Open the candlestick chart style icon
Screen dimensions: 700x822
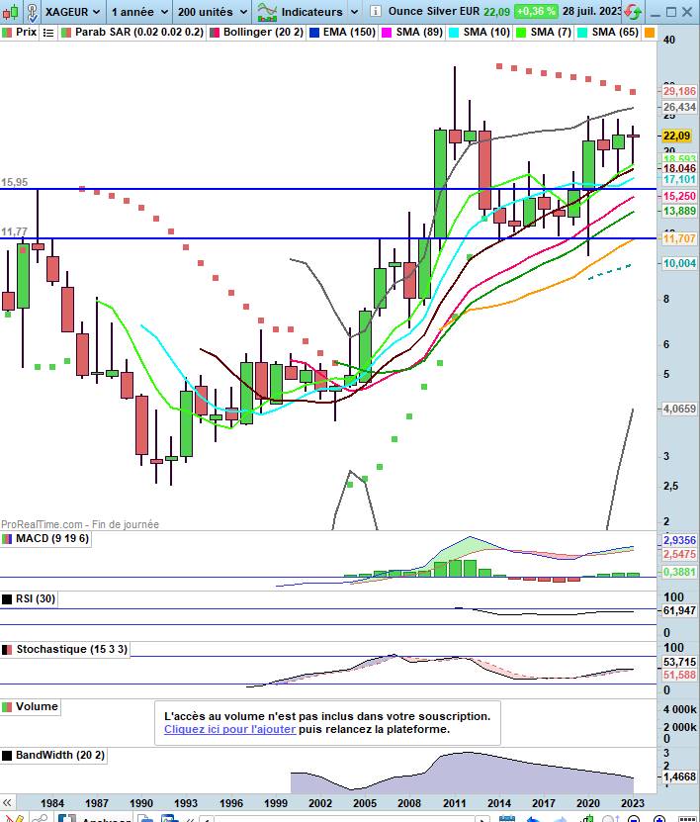pos(11,12)
